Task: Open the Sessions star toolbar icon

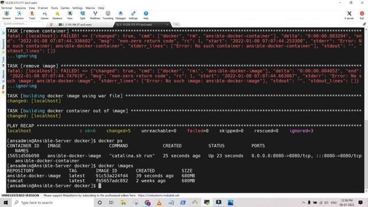Action: [x=57, y=16]
